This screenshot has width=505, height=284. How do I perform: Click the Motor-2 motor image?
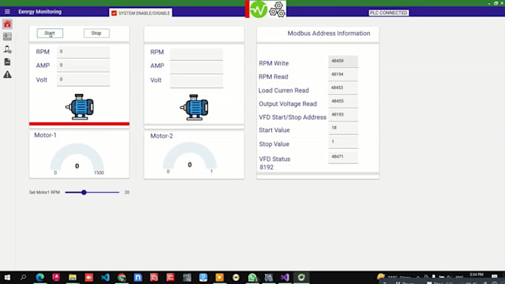coord(195,108)
